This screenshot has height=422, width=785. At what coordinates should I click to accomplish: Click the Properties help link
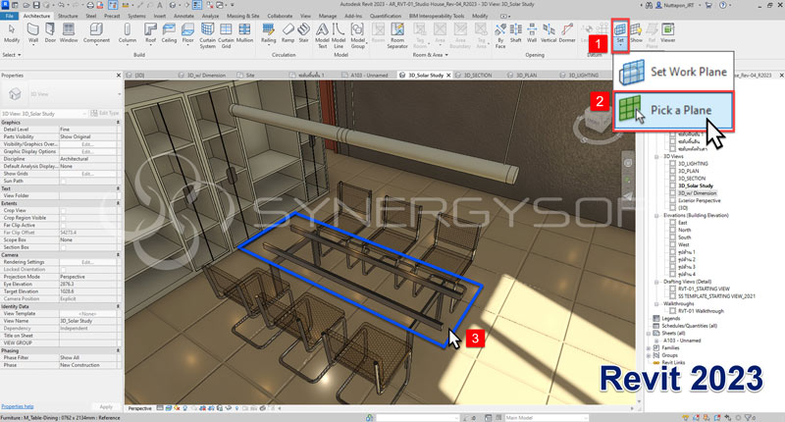(18, 406)
